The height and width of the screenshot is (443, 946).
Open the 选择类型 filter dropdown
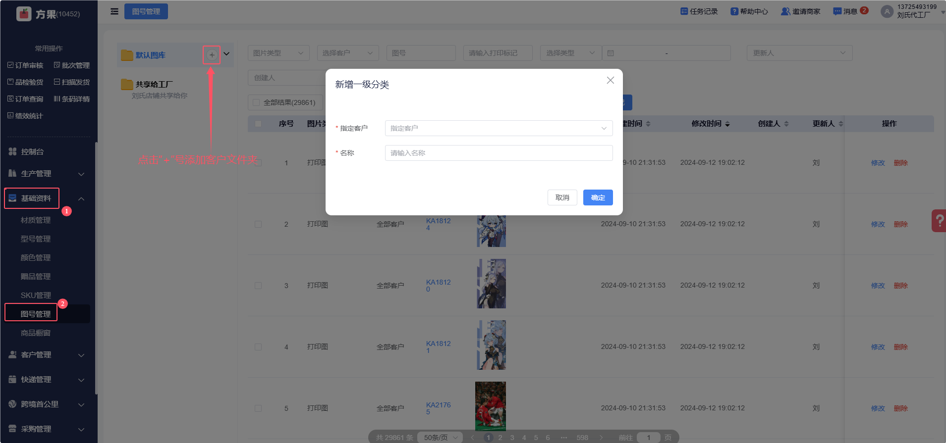[571, 53]
